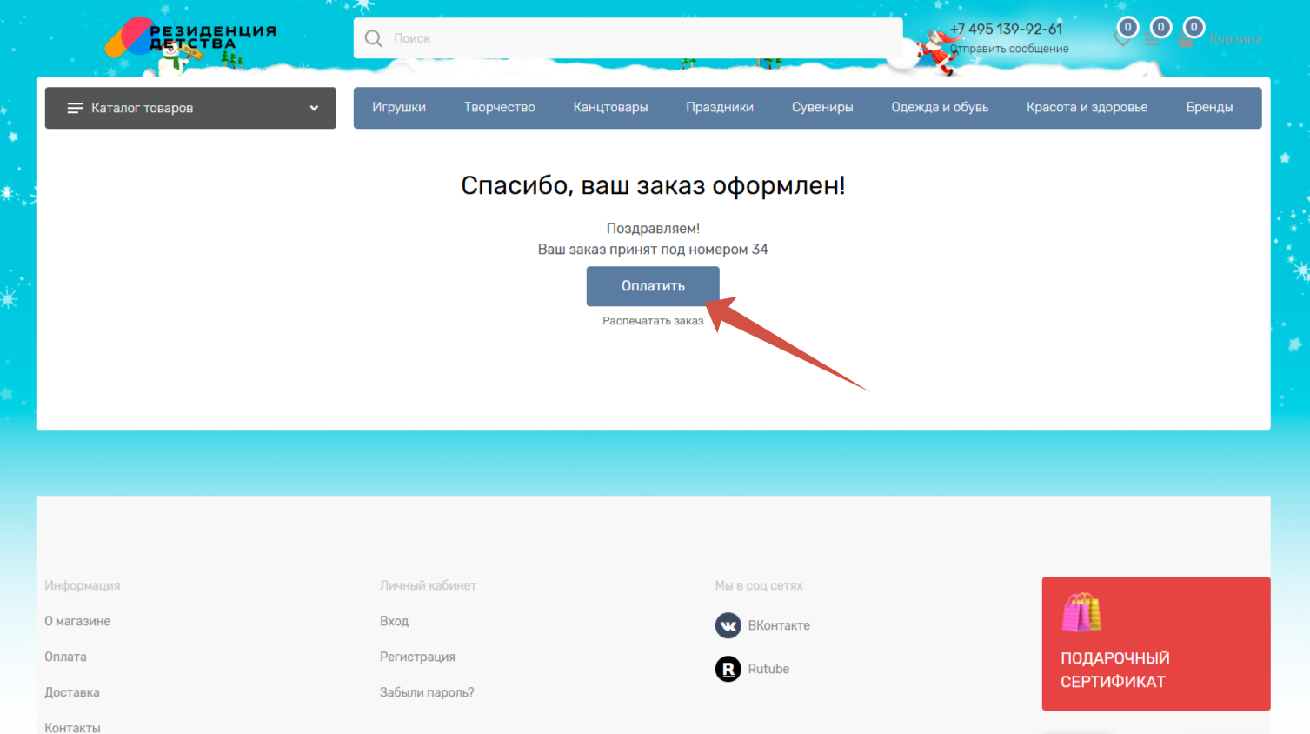
Task: Open the Сувениры category
Action: click(x=821, y=107)
